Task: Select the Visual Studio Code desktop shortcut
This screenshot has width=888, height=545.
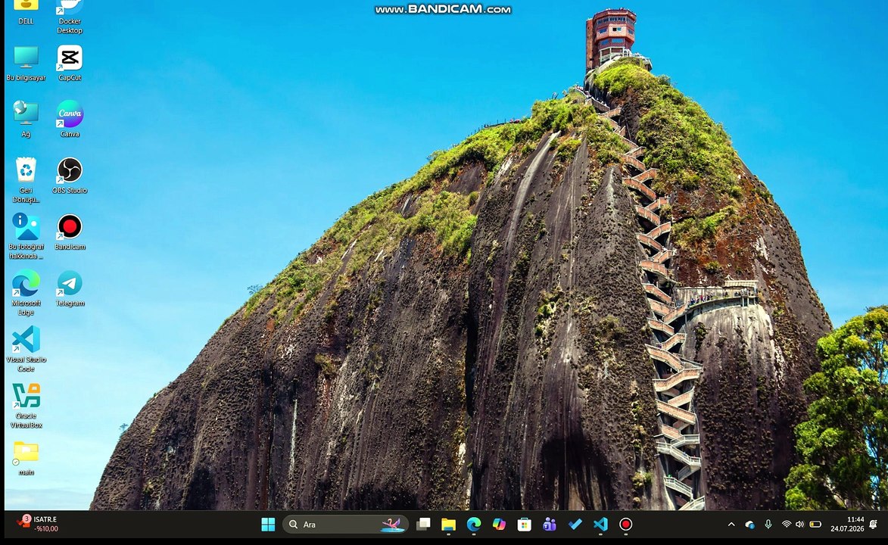Action: 26,348
